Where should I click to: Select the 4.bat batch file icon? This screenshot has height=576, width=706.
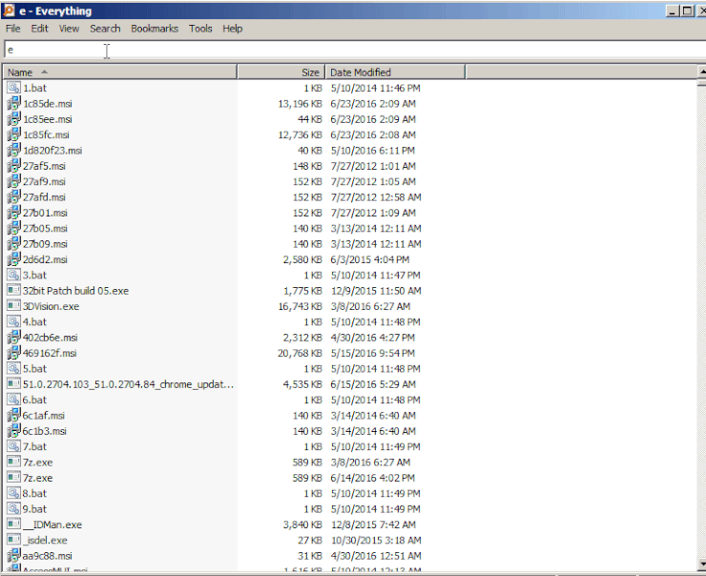14,321
